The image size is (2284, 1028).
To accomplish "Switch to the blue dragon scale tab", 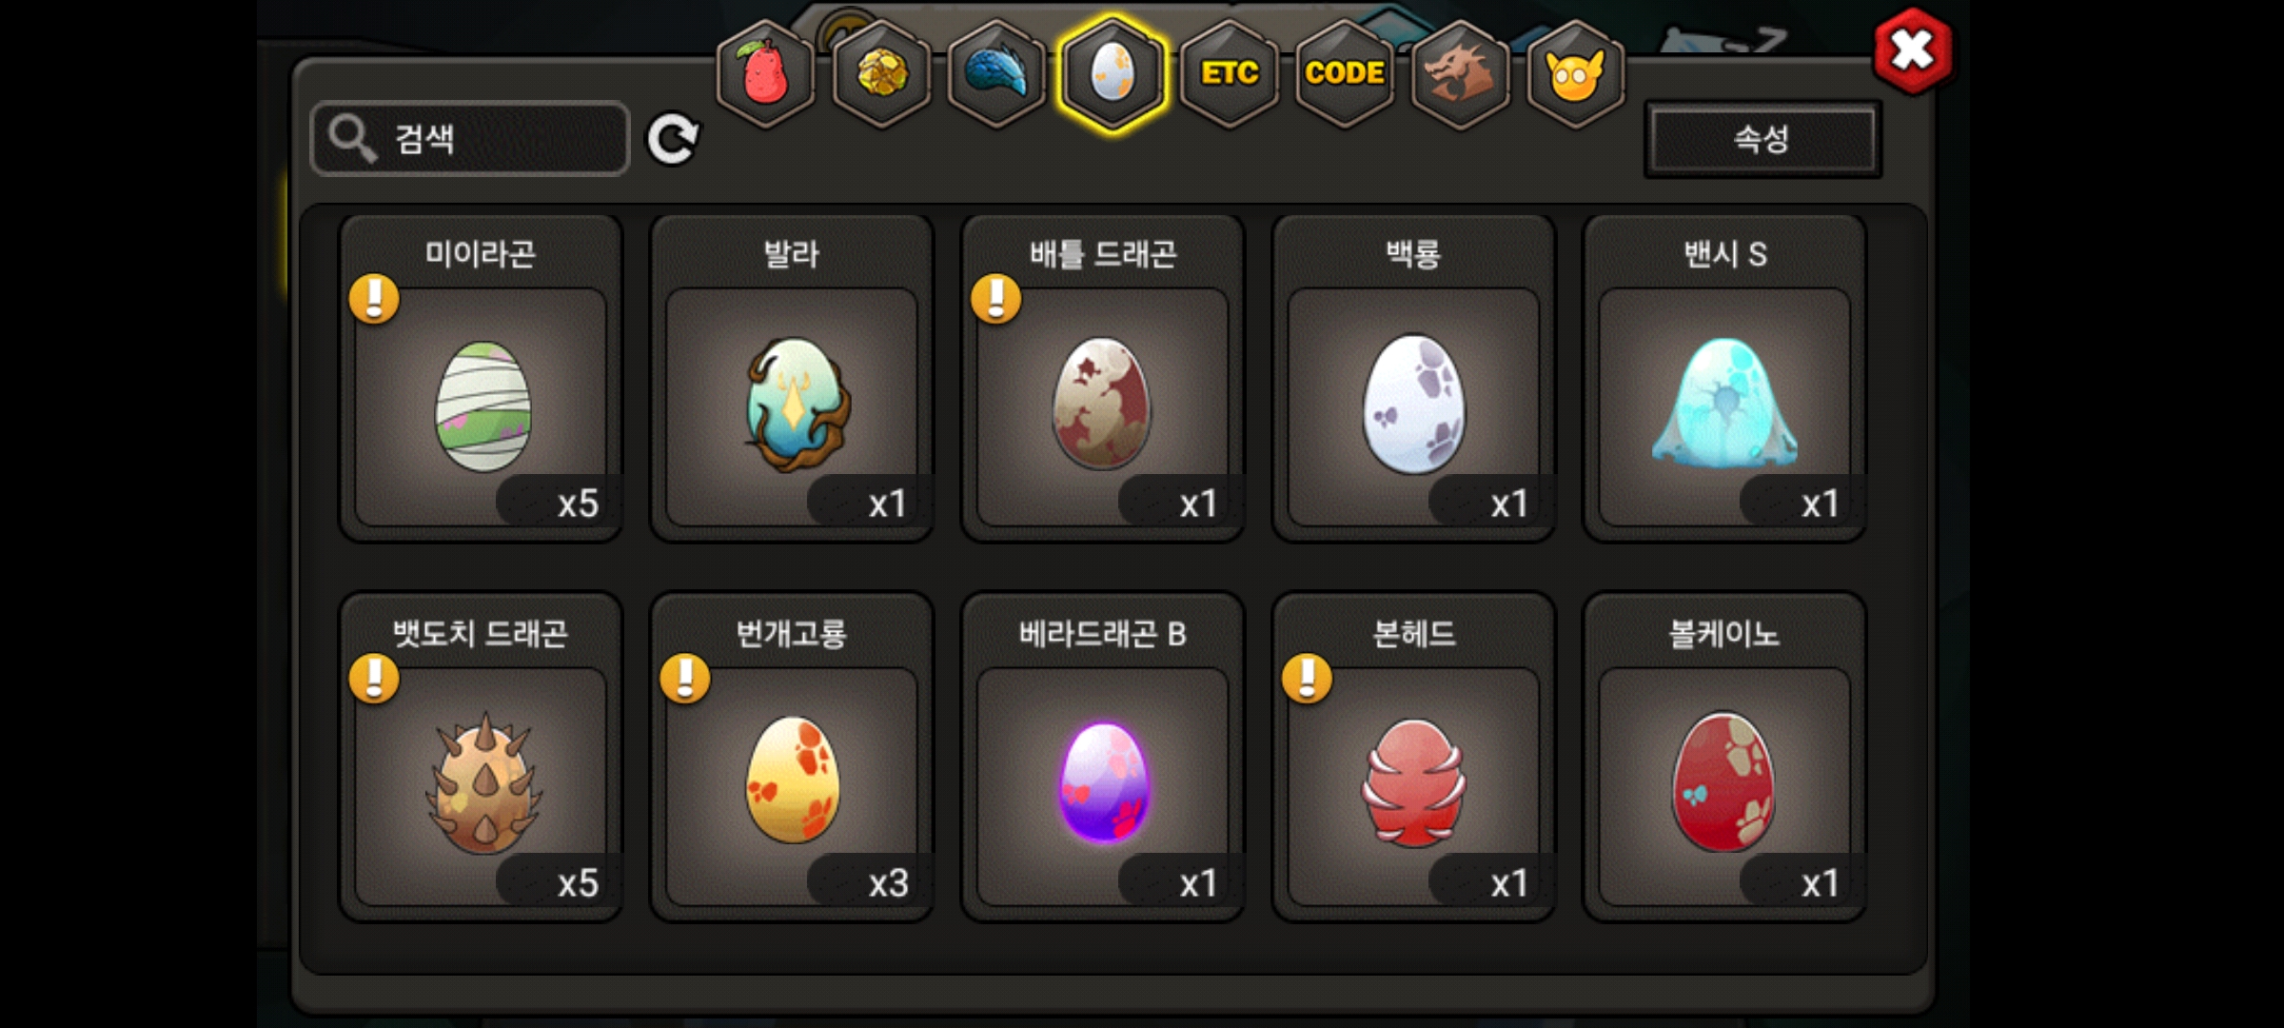I will (996, 74).
